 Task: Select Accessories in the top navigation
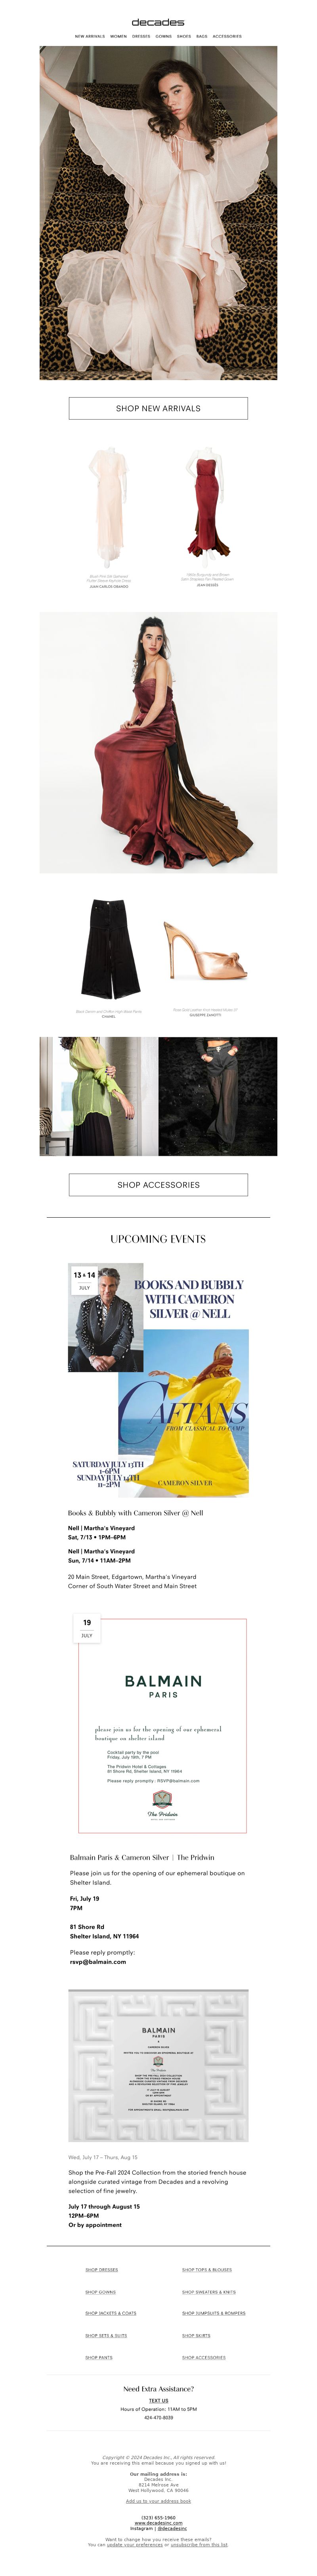[x=227, y=36]
